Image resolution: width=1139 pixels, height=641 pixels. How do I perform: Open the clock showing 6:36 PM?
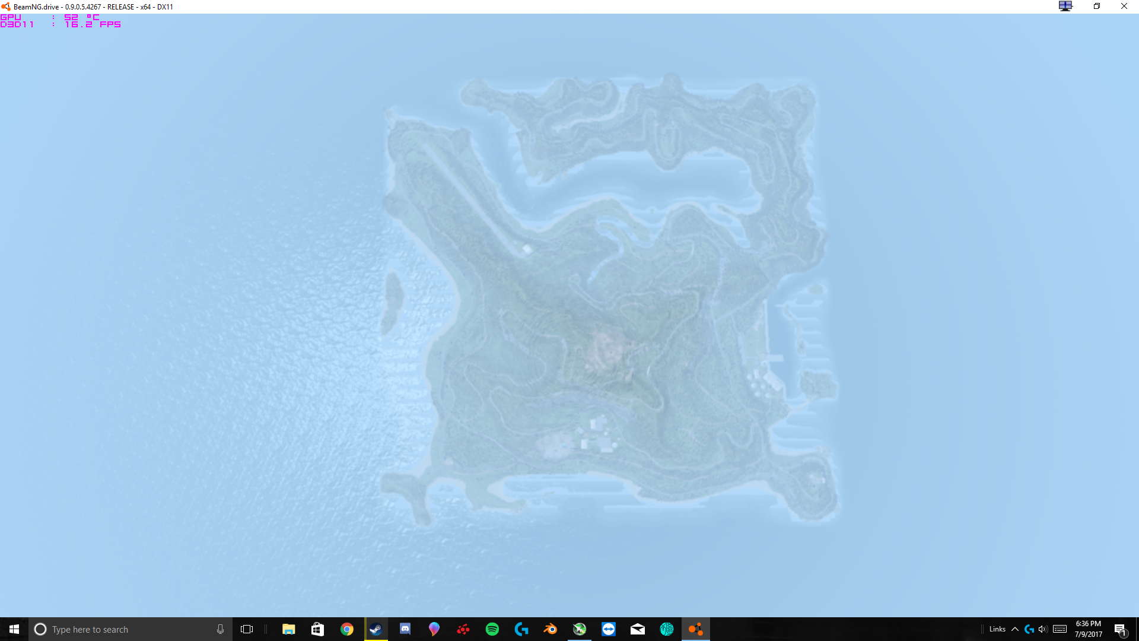click(1089, 629)
